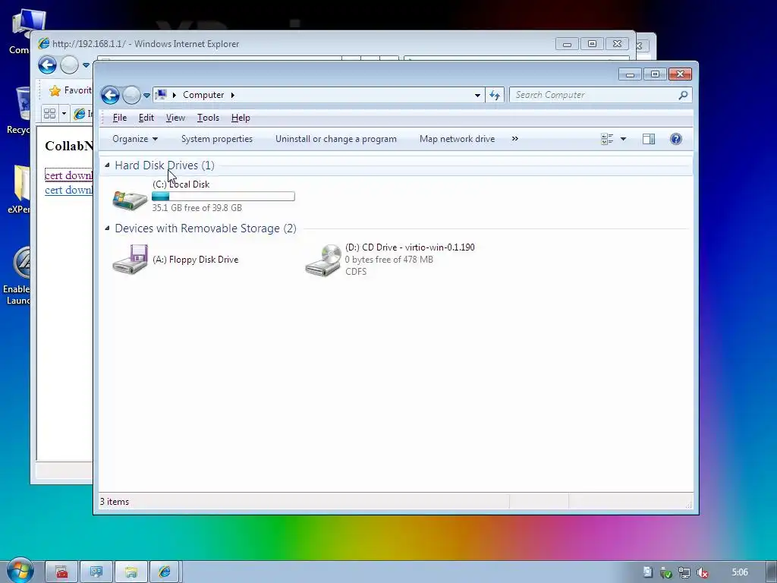Open Explorer help with the question mark icon
The width and height of the screenshot is (777, 583).
tap(676, 139)
